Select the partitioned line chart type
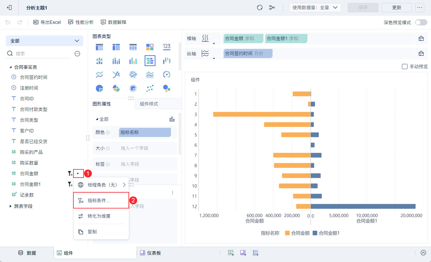The width and height of the screenshot is (431, 262). coord(99,75)
